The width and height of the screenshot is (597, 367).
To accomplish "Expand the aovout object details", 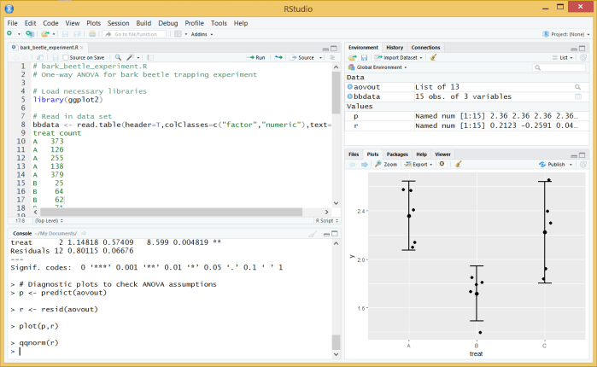I will (350, 87).
